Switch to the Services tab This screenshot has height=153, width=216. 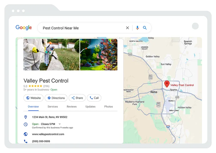pos(53,107)
